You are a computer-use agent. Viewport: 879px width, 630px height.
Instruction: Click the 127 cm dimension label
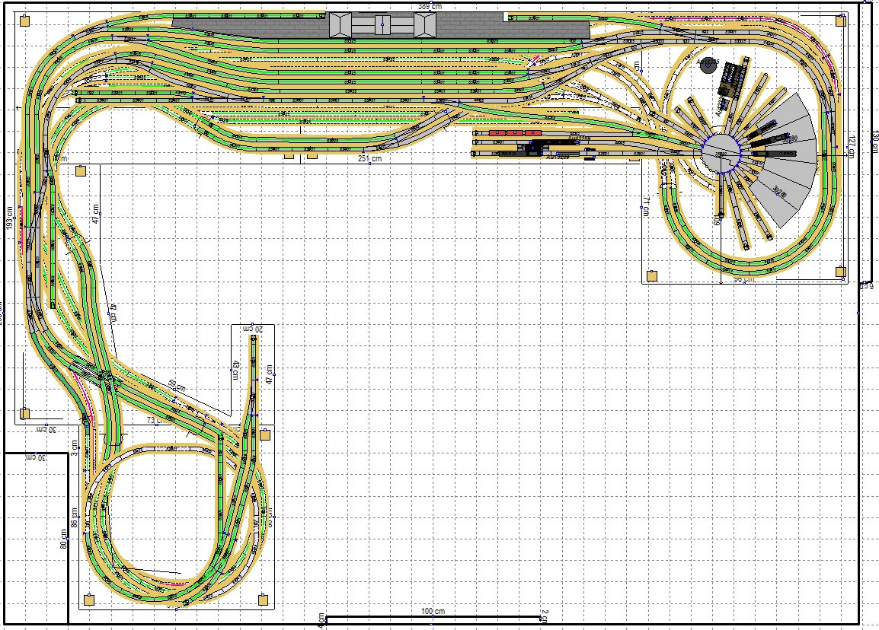(x=853, y=145)
